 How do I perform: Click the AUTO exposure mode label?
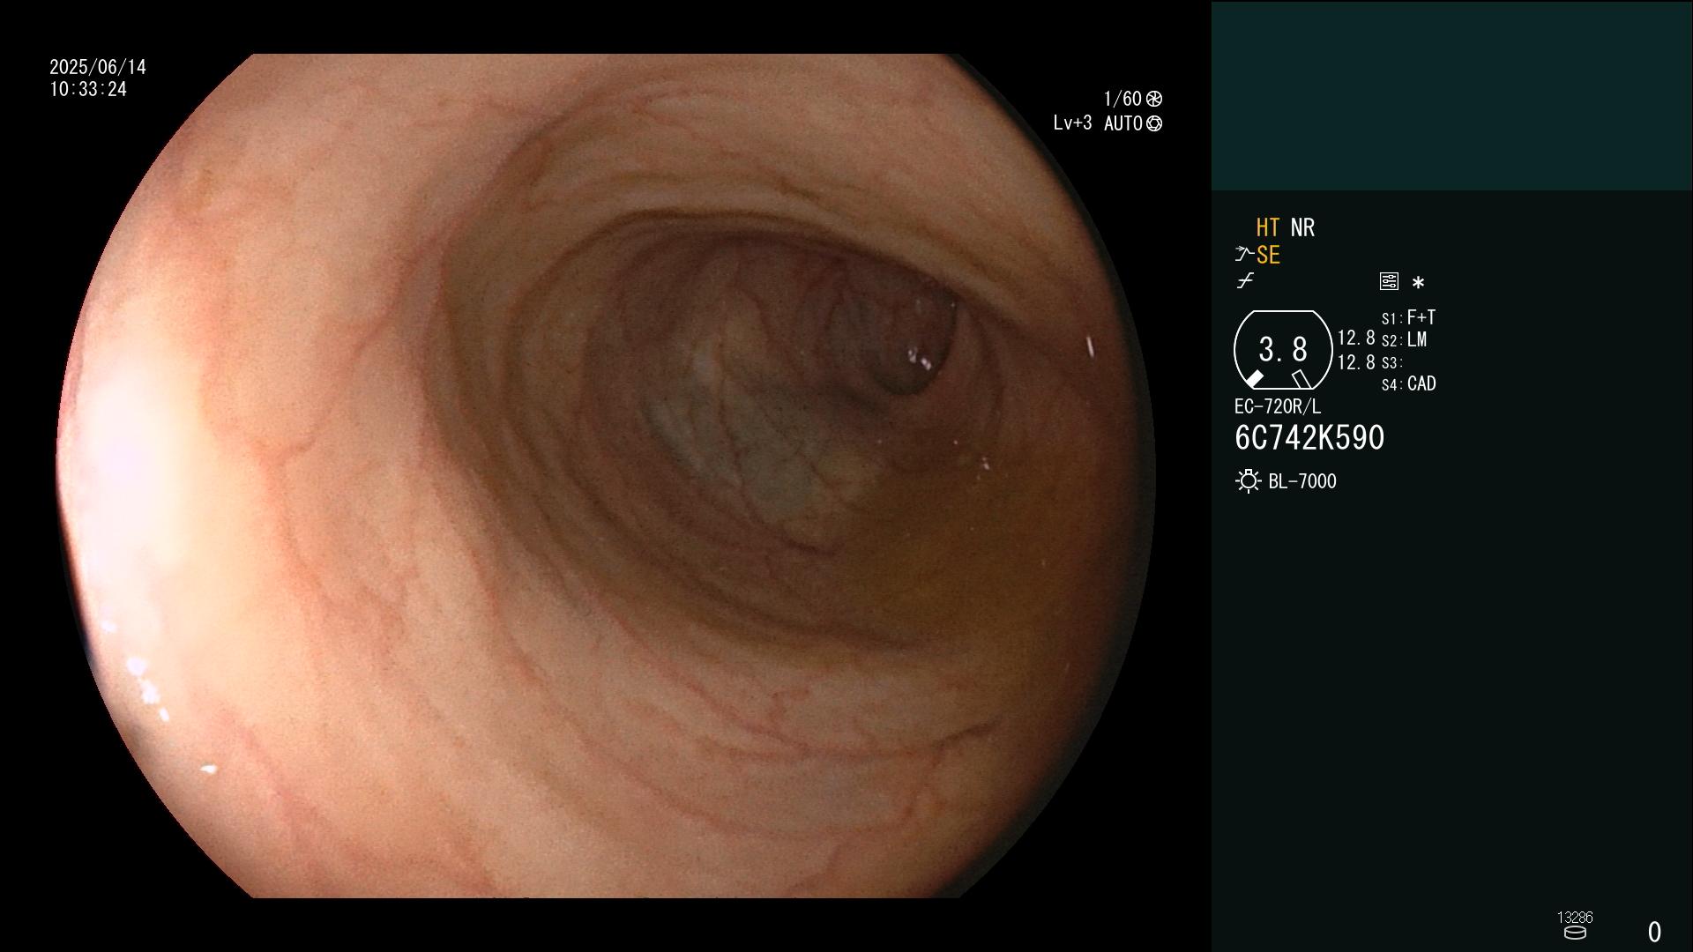coord(1122,123)
